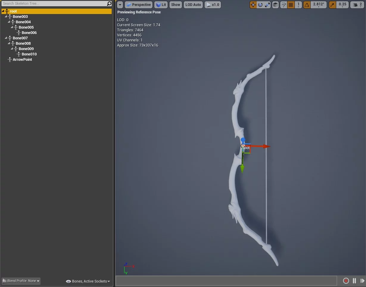Screen dimensions: 366x287
Task: Click the LOD Auto button
Action: (193, 5)
